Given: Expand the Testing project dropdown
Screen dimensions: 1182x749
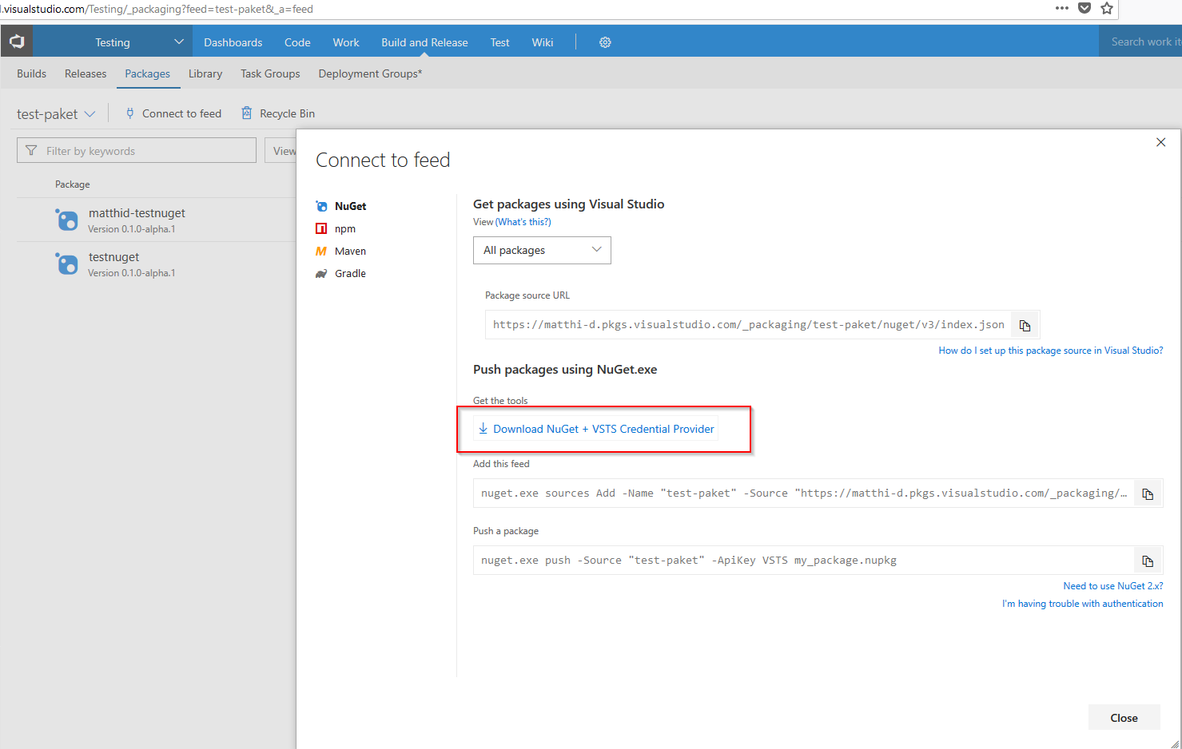Looking at the screenshot, I should tap(178, 42).
